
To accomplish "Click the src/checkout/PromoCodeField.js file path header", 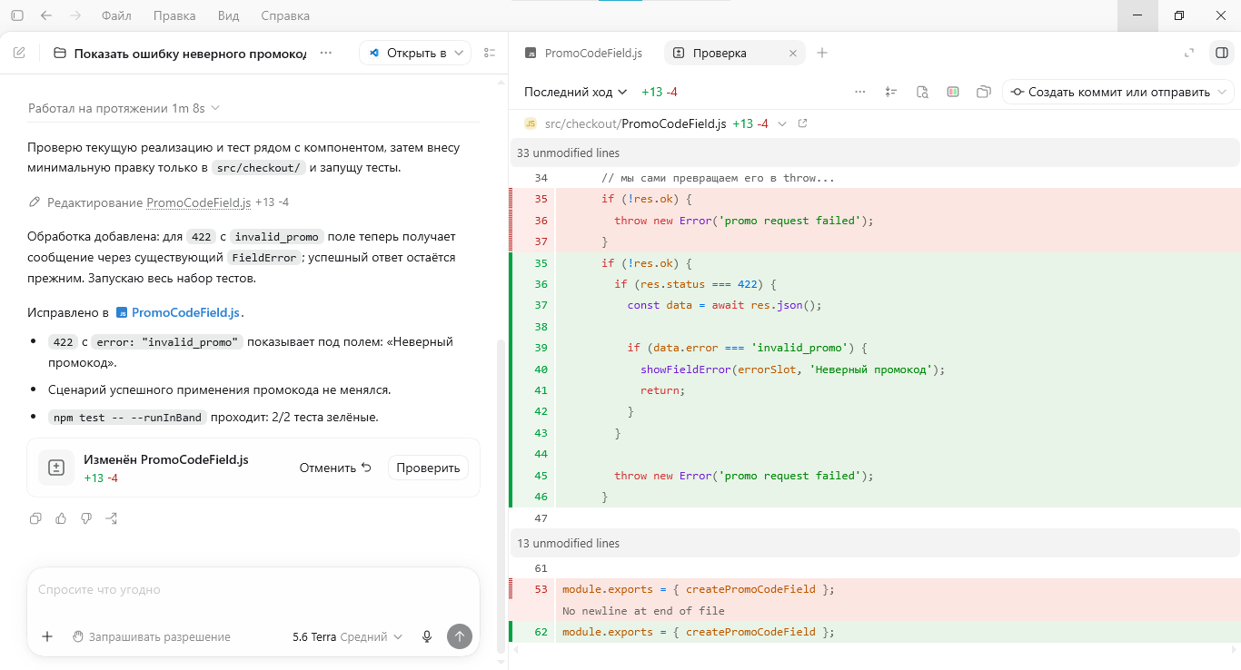I will tap(635, 123).
